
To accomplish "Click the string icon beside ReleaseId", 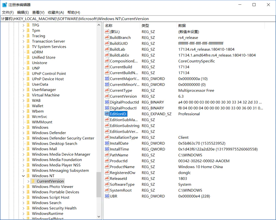I will click(x=107, y=178).
